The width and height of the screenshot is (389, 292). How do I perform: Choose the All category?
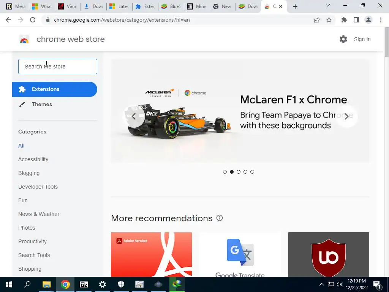pyautogui.click(x=21, y=146)
